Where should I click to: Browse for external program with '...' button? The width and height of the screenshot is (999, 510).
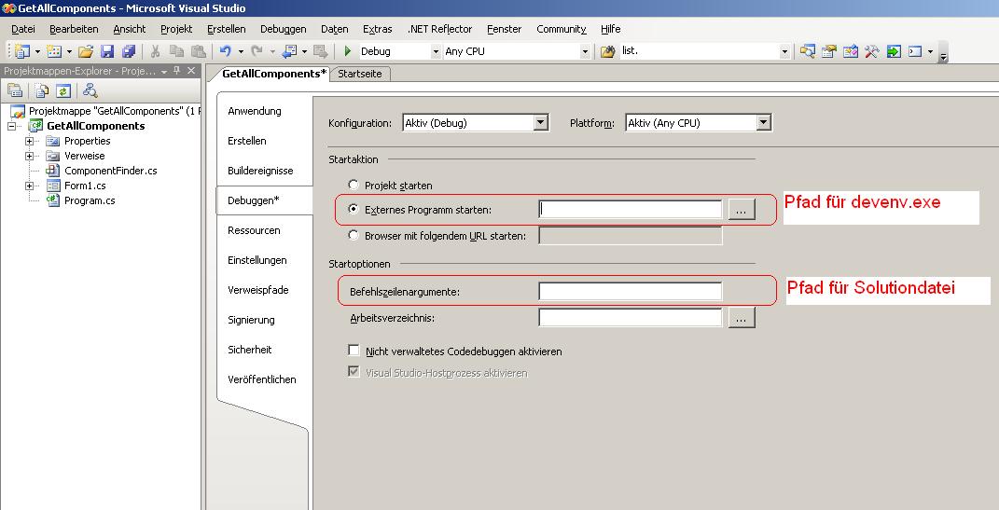(x=742, y=210)
